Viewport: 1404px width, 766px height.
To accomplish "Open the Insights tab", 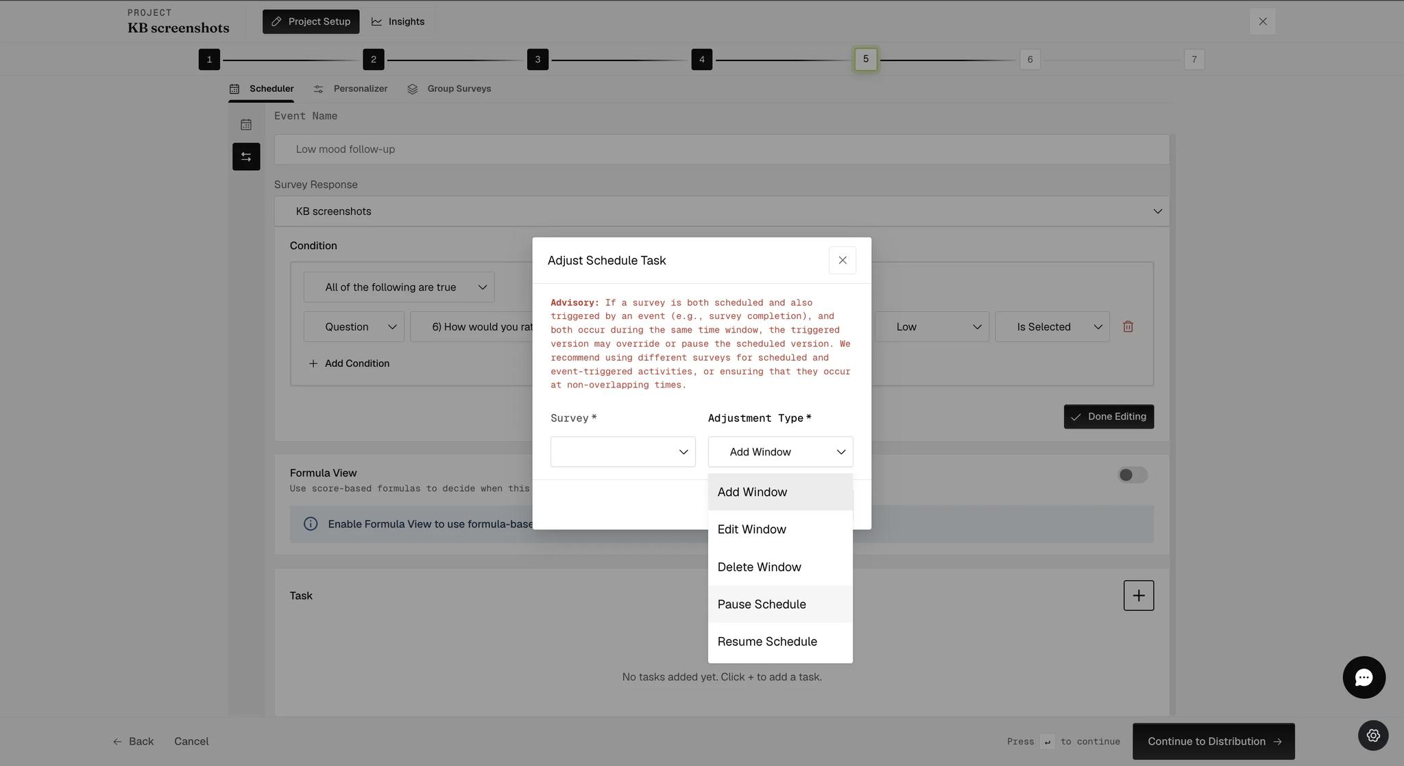I will pos(398,21).
